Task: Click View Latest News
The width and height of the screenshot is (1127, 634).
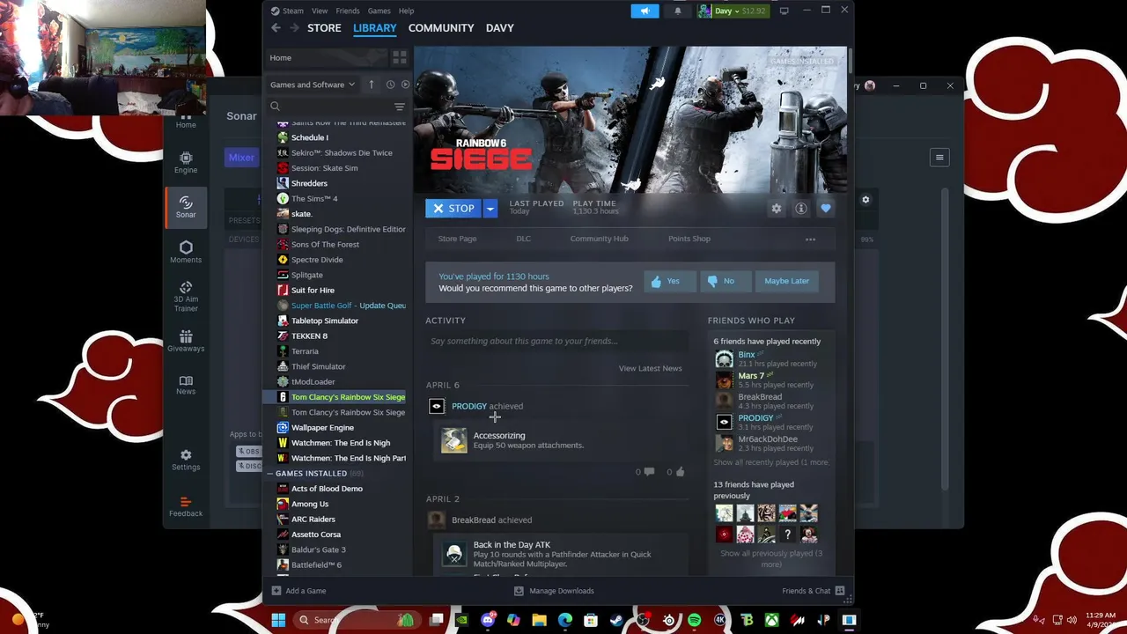Action: 650,368
